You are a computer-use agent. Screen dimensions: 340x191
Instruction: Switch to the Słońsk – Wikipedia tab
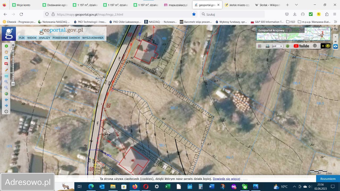[267, 5]
